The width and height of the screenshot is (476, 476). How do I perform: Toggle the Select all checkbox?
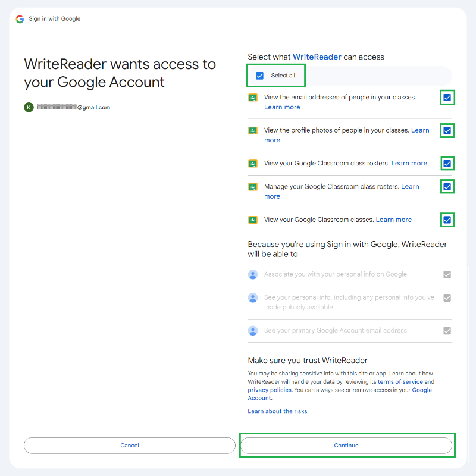click(x=260, y=76)
